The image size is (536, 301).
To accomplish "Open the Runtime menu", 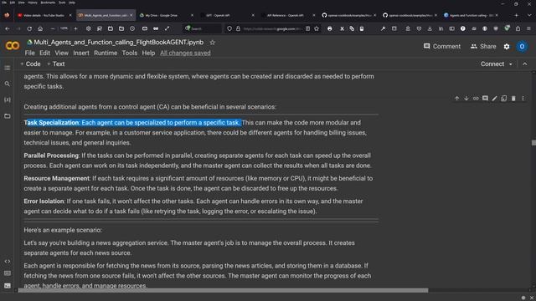I will tap(106, 53).
